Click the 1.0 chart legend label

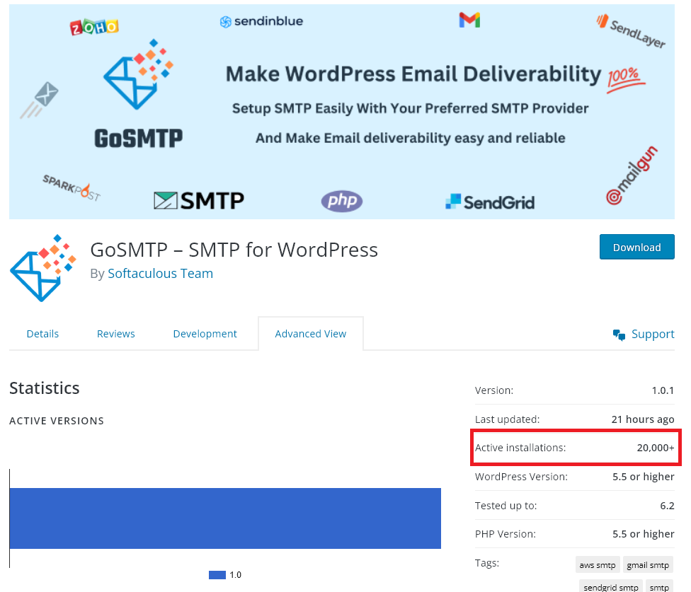235,575
